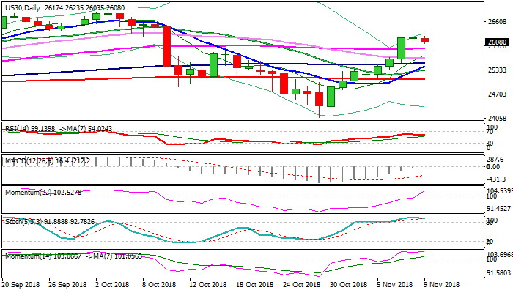Click the 24058 price axis label
The height and width of the screenshot is (293, 513).
click(497, 119)
